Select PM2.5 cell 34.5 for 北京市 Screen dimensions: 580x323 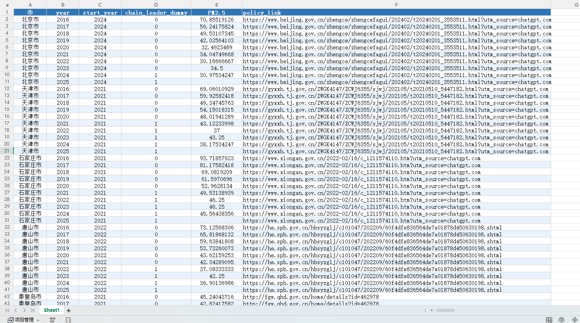click(x=217, y=68)
